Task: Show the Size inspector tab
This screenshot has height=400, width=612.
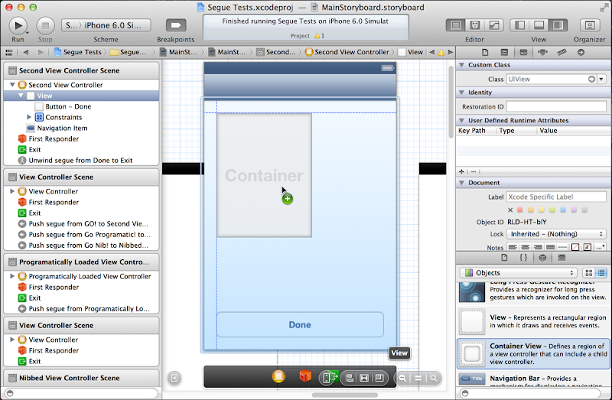Action: click(x=562, y=52)
